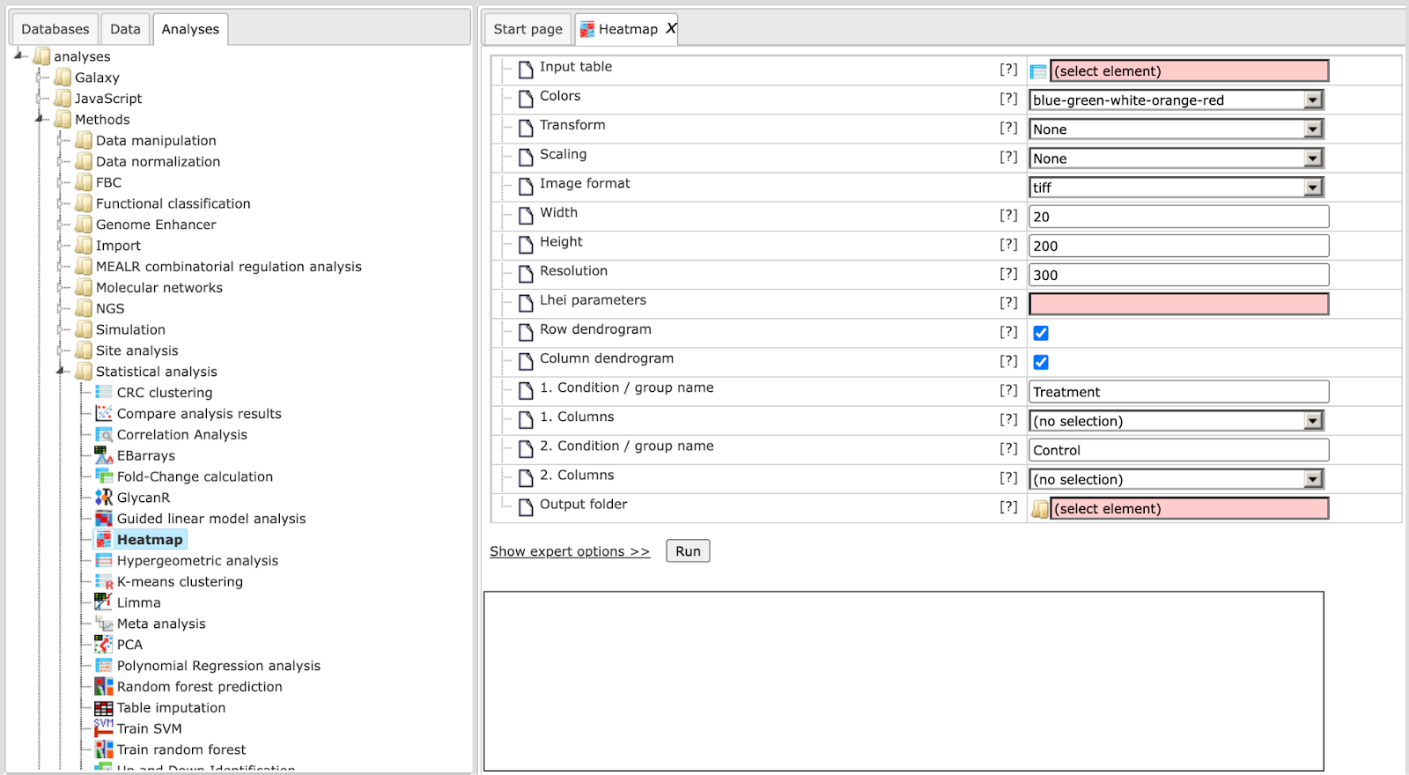Toggle the Column dendrogram checkbox
The image size is (1409, 775).
[x=1041, y=362]
